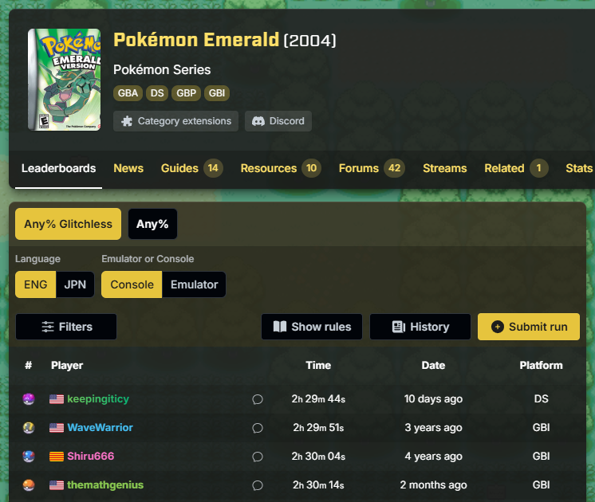This screenshot has height=502, width=595.
Task: Click the 2h 29m 44s run time
Action: click(x=318, y=399)
